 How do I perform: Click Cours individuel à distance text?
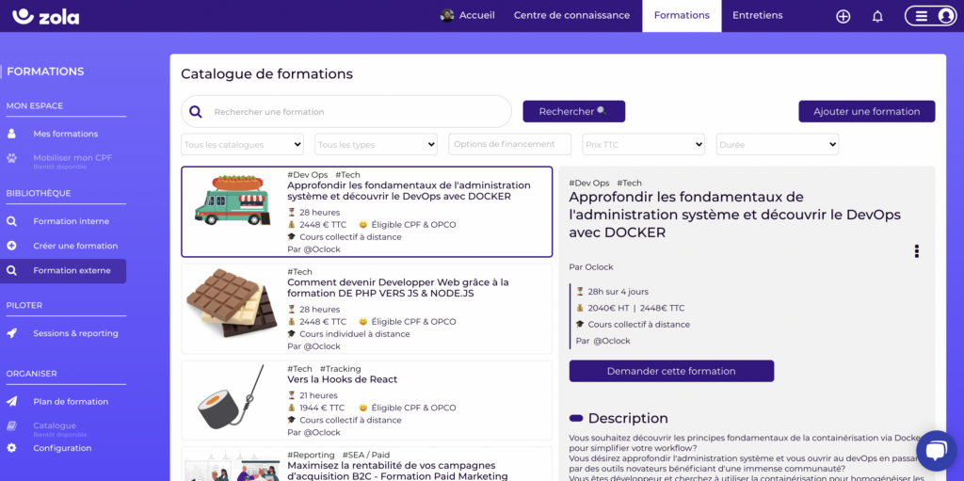click(354, 334)
